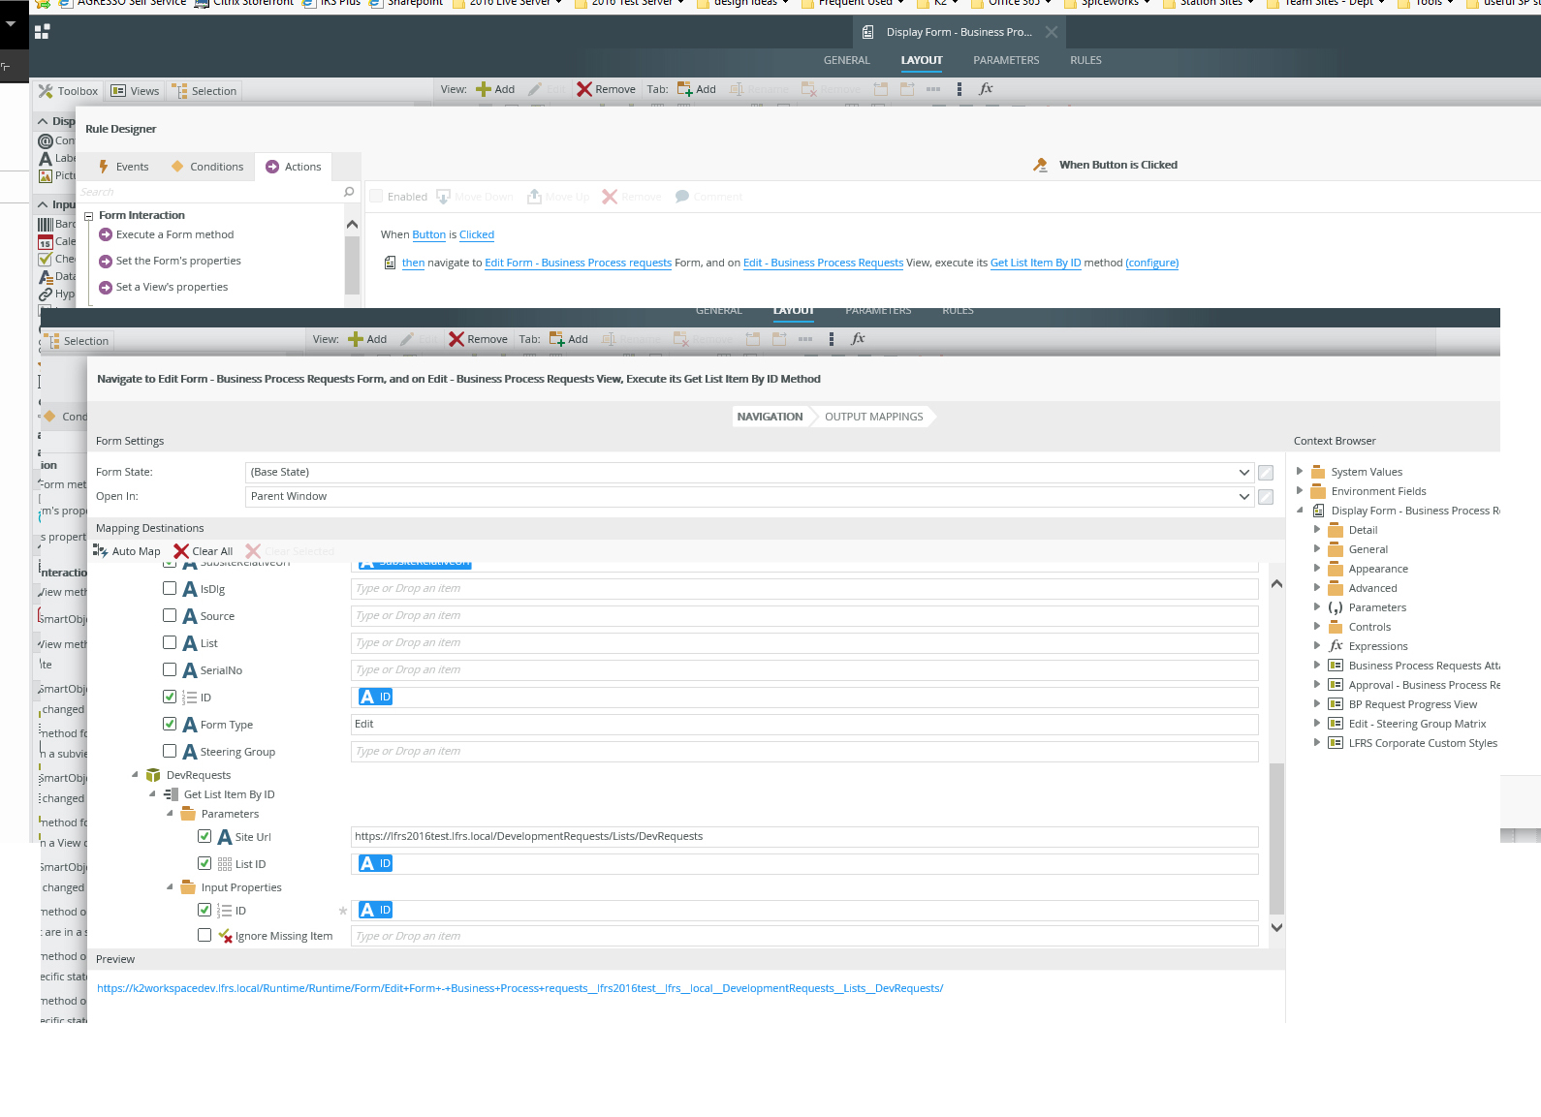Switch to the Events tab
The image size is (1541, 1117).
point(123,167)
